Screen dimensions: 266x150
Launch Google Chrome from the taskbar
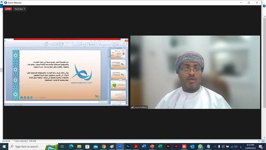click(104, 146)
